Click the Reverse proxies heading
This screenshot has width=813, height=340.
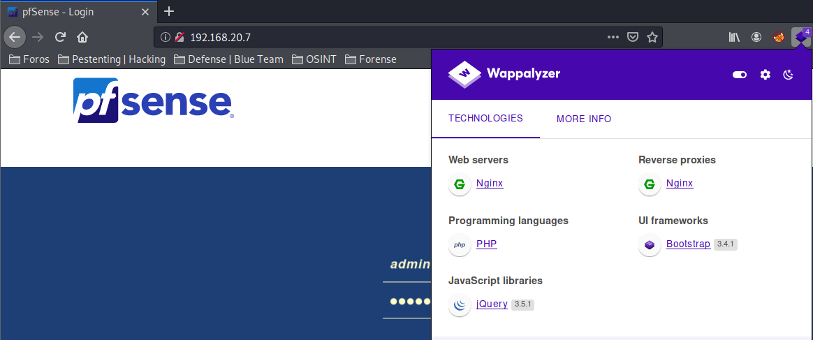tap(677, 160)
